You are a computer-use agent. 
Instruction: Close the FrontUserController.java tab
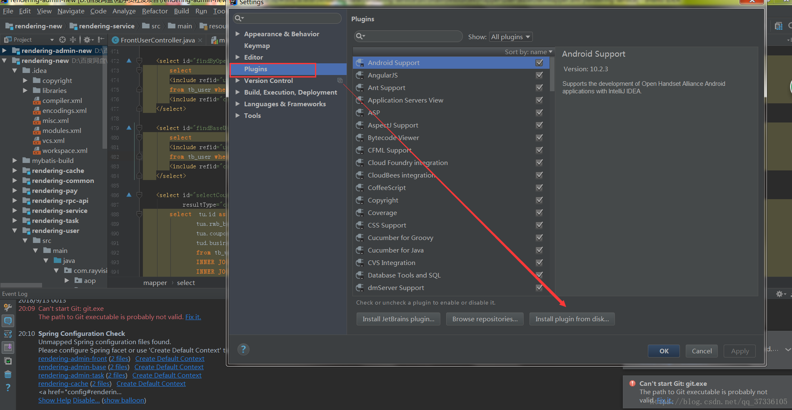pos(200,40)
